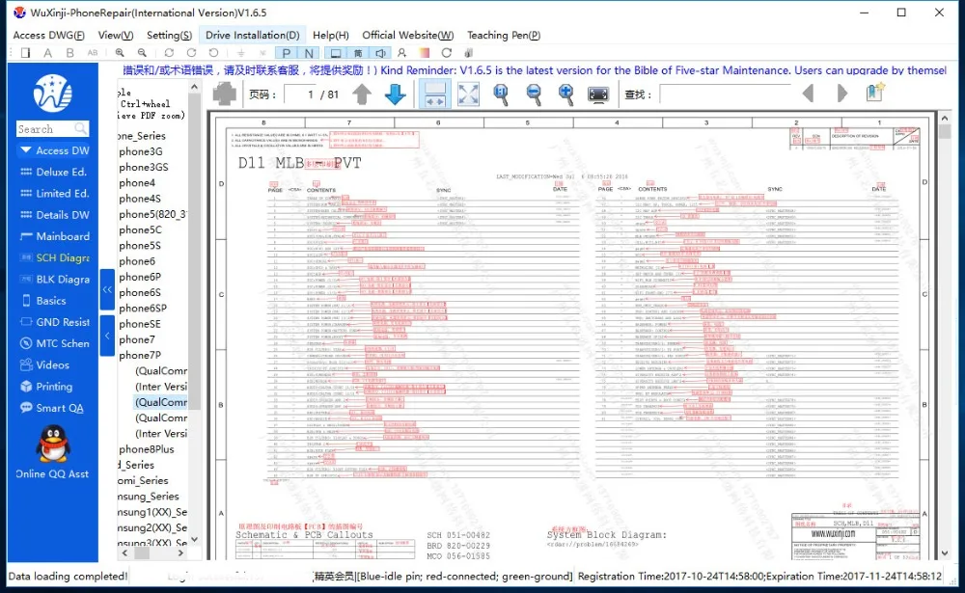965x593 pixels.
Task: Toggle the fit-width page view button
Action: [434, 94]
